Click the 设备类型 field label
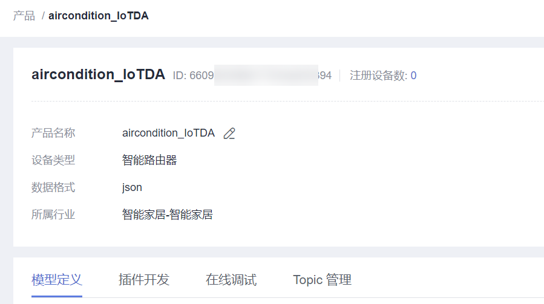This screenshot has width=544, height=304. click(x=53, y=160)
